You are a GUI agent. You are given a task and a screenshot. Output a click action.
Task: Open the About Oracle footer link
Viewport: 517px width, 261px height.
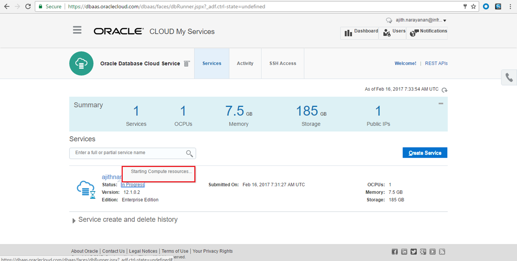[84, 251]
